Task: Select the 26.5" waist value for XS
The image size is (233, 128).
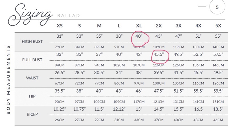Action: click(x=60, y=72)
